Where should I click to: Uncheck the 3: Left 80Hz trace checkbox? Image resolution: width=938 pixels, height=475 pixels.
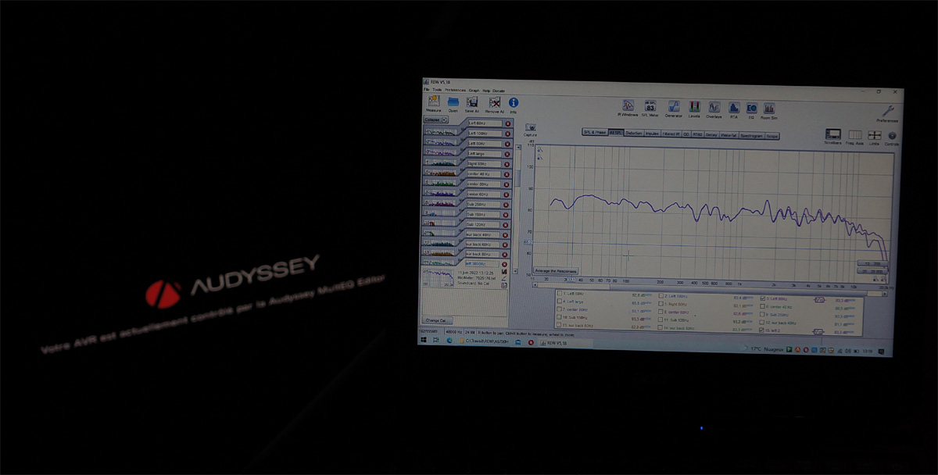[762, 298]
